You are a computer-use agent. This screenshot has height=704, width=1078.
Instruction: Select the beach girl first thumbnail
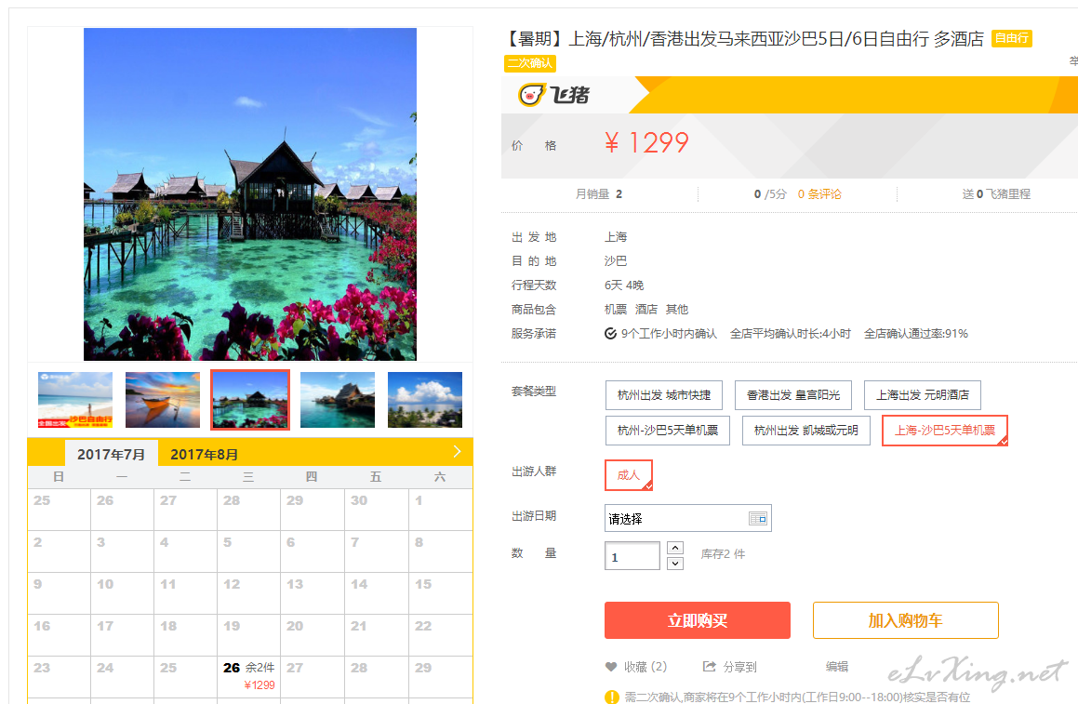click(x=75, y=400)
